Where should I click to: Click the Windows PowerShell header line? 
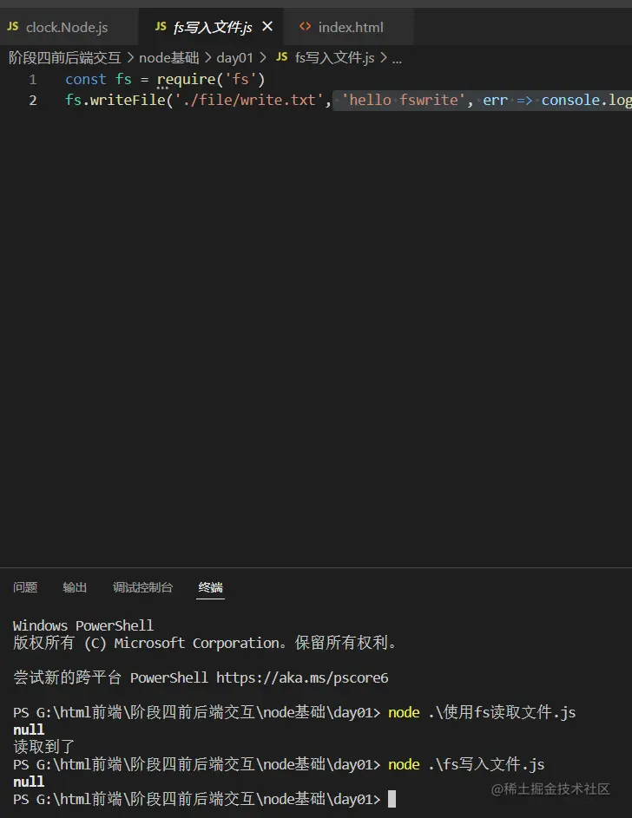(83, 625)
